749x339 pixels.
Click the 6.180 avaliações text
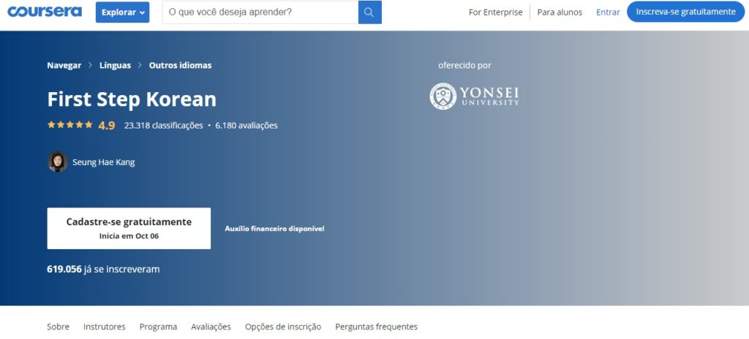(x=246, y=126)
